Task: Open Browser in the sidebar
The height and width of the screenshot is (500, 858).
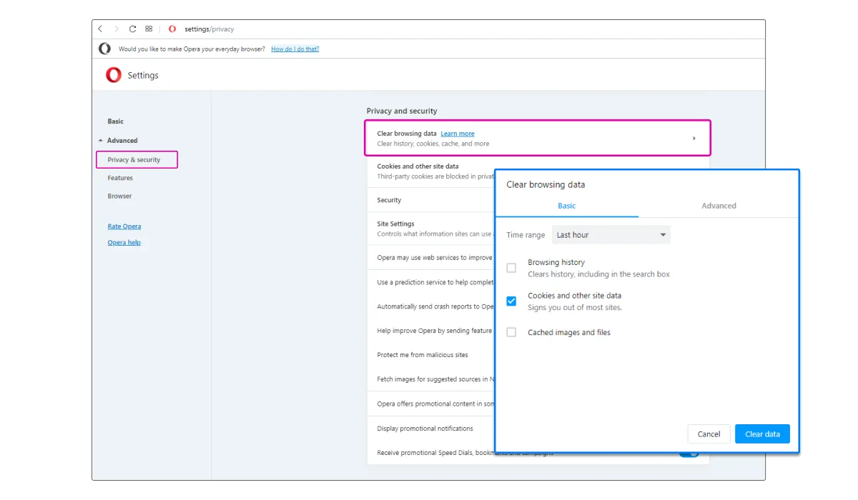Action: coord(120,196)
